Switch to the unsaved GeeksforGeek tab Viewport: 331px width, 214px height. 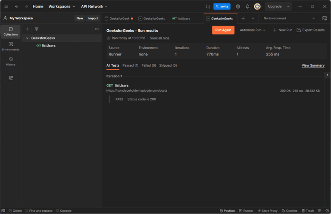coord(119,19)
